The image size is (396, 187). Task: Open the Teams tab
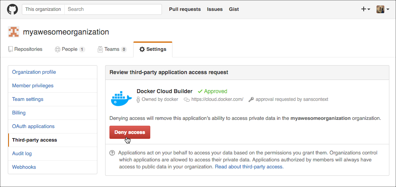112,49
